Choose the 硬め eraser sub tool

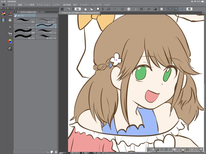pos(25,21)
